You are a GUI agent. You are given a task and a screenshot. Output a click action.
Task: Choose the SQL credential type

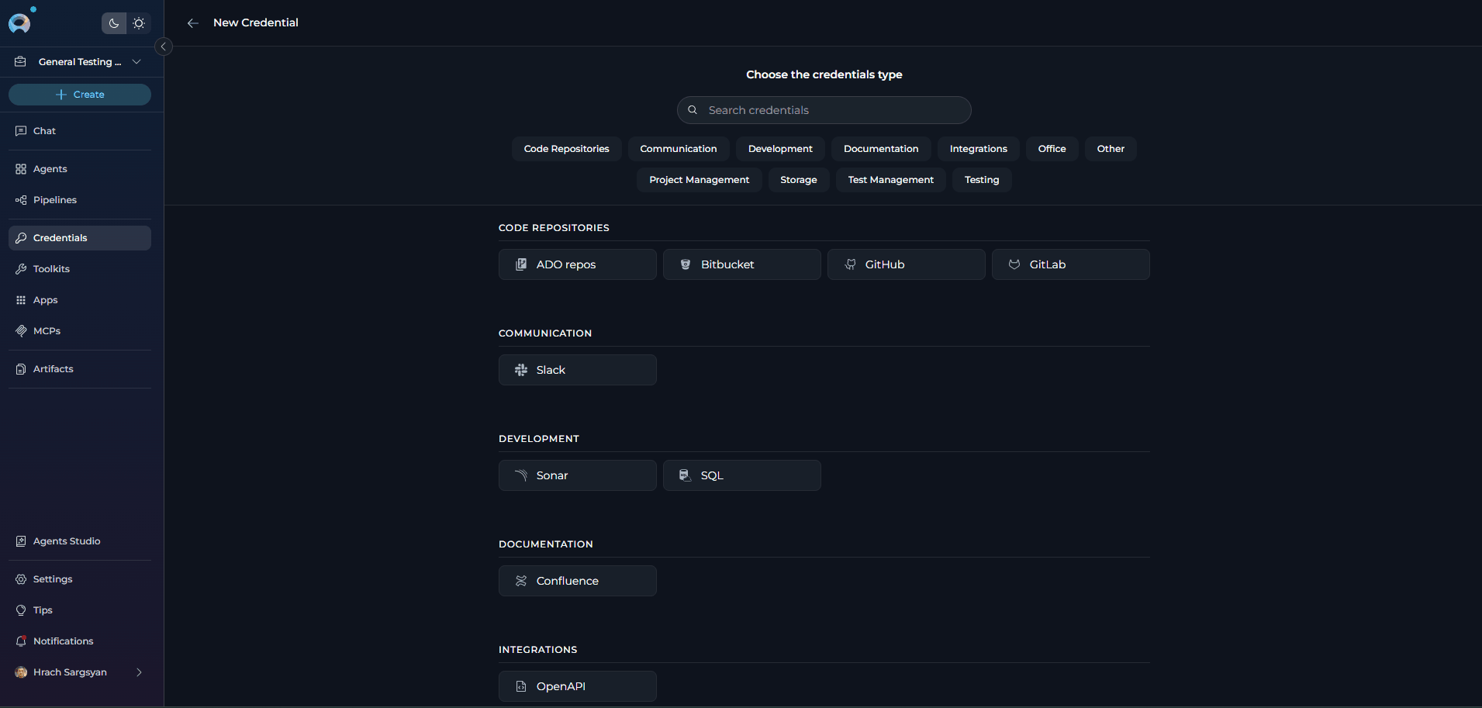[x=742, y=475]
